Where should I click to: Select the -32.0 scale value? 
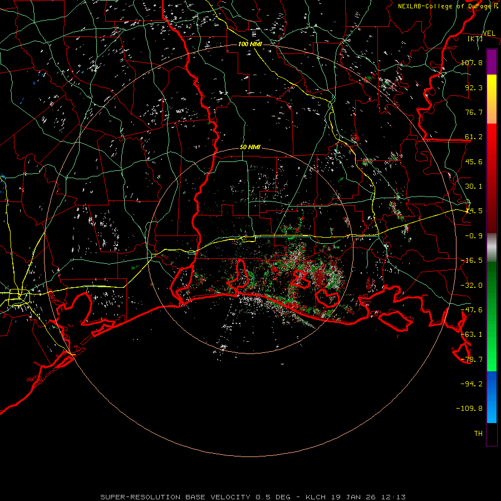tap(471, 286)
